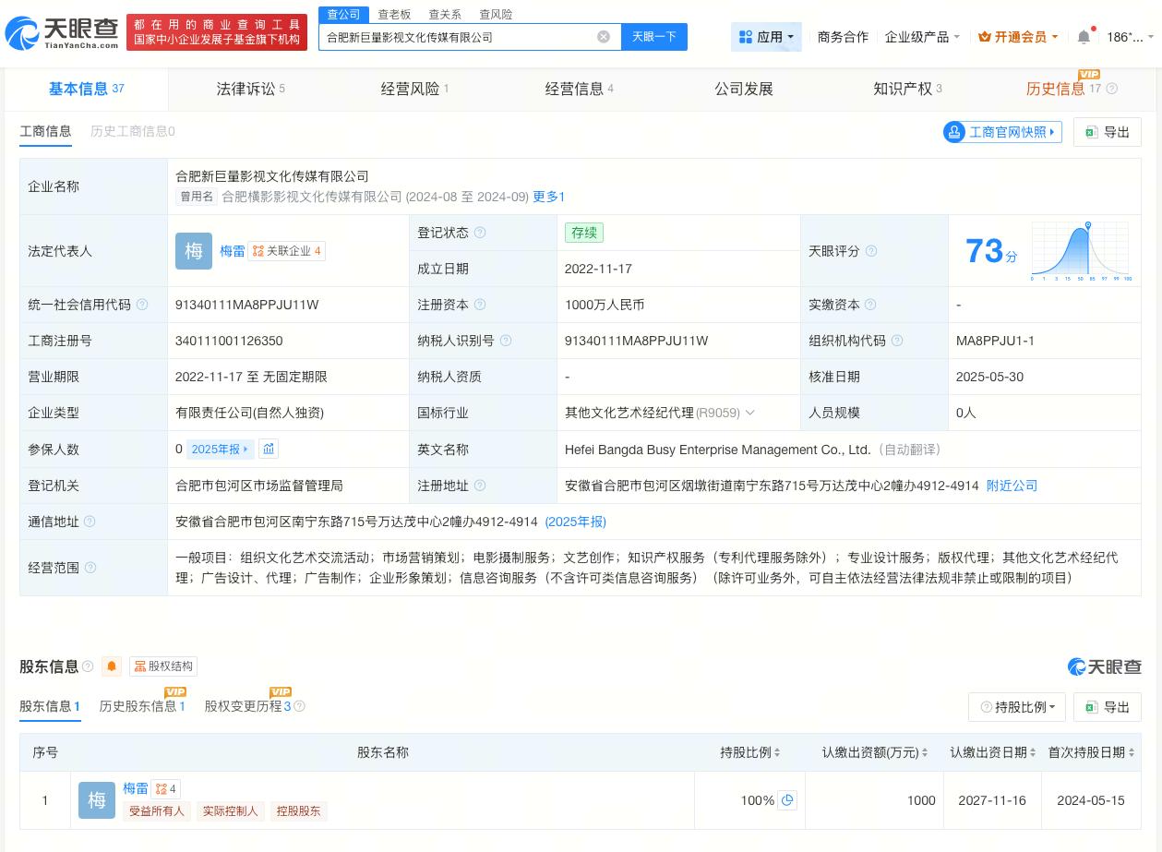The width and height of the screenshot is (1162, 852).
Task: Open shareholder 梅雷 name link
Action: tap(136, 788)
